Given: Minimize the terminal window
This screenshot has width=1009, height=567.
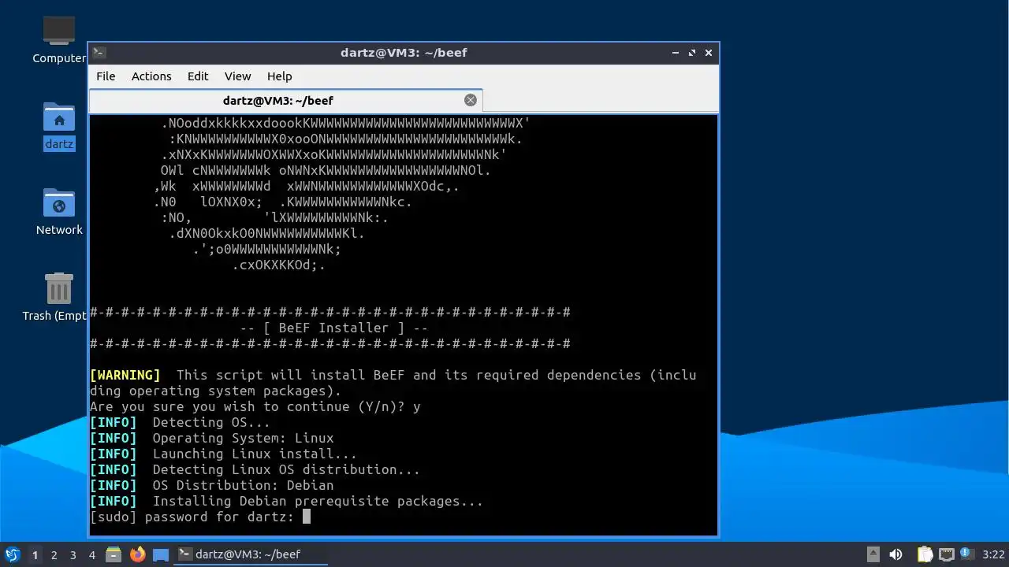Looking at the screenshot, I should click(x=676, y=53).
